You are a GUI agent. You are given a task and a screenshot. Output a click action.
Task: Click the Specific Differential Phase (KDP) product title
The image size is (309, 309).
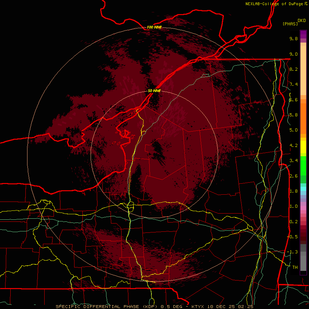107,307
